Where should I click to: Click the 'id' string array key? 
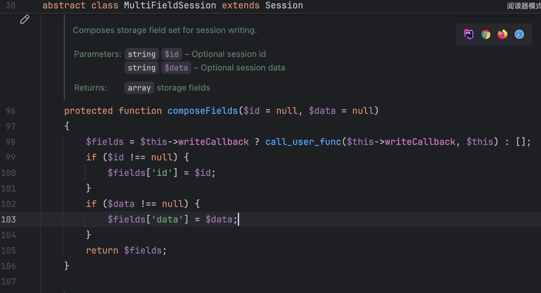pos(162,173)
